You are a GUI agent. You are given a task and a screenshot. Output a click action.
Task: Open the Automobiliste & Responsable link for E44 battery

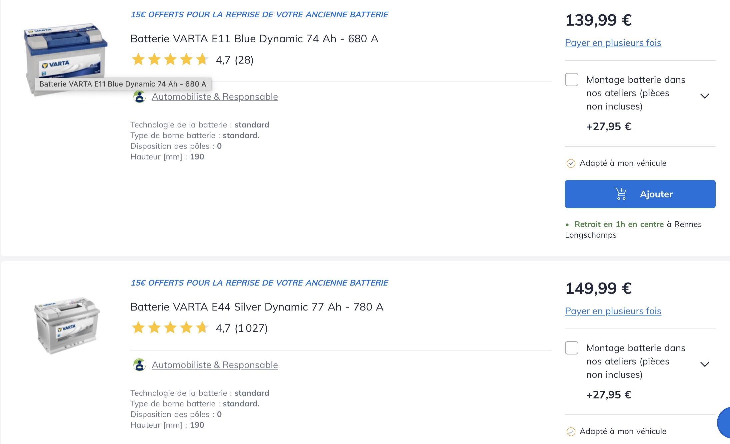point(215,365)
